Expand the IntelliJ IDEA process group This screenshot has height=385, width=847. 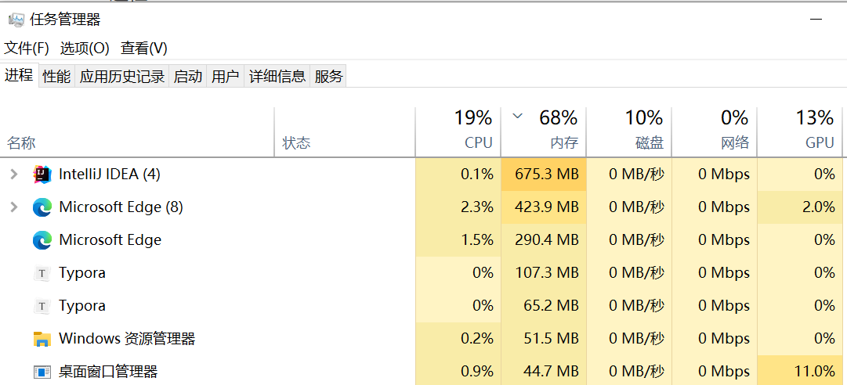click(x=15, y=174)
